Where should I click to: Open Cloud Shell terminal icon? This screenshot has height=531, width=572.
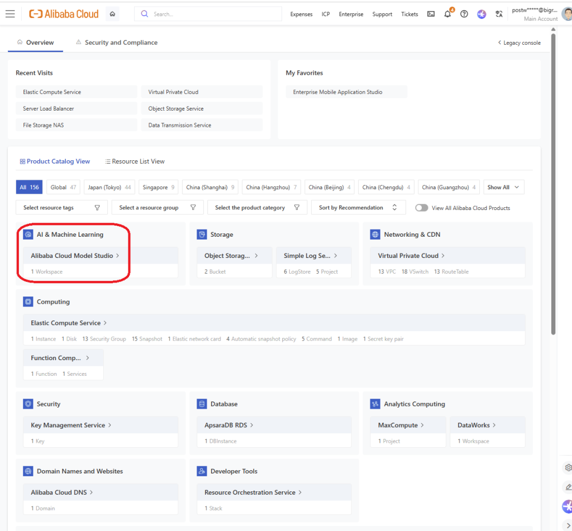tap(431, 14)
